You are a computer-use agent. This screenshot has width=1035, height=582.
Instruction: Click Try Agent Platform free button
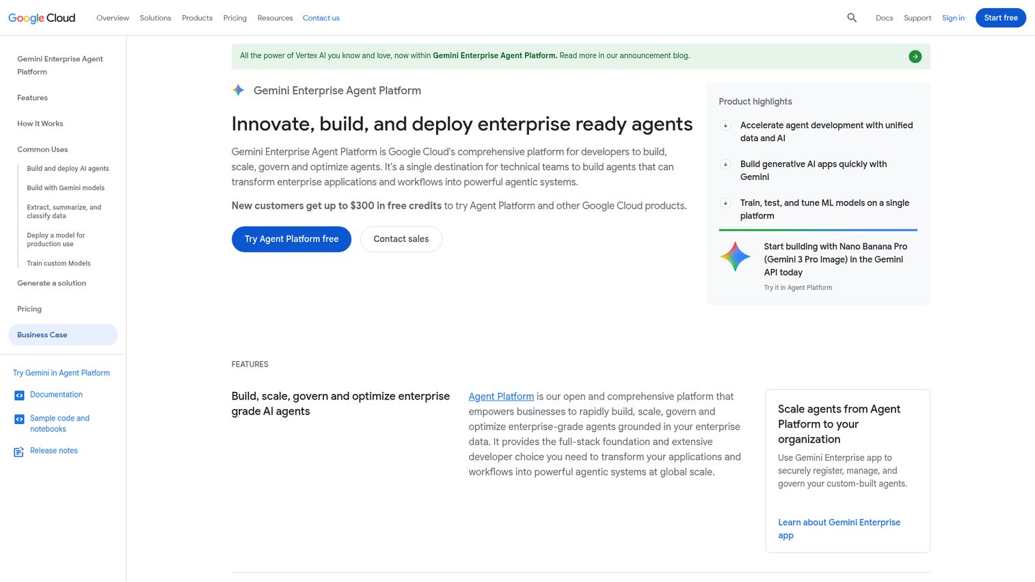click(291, 239)
